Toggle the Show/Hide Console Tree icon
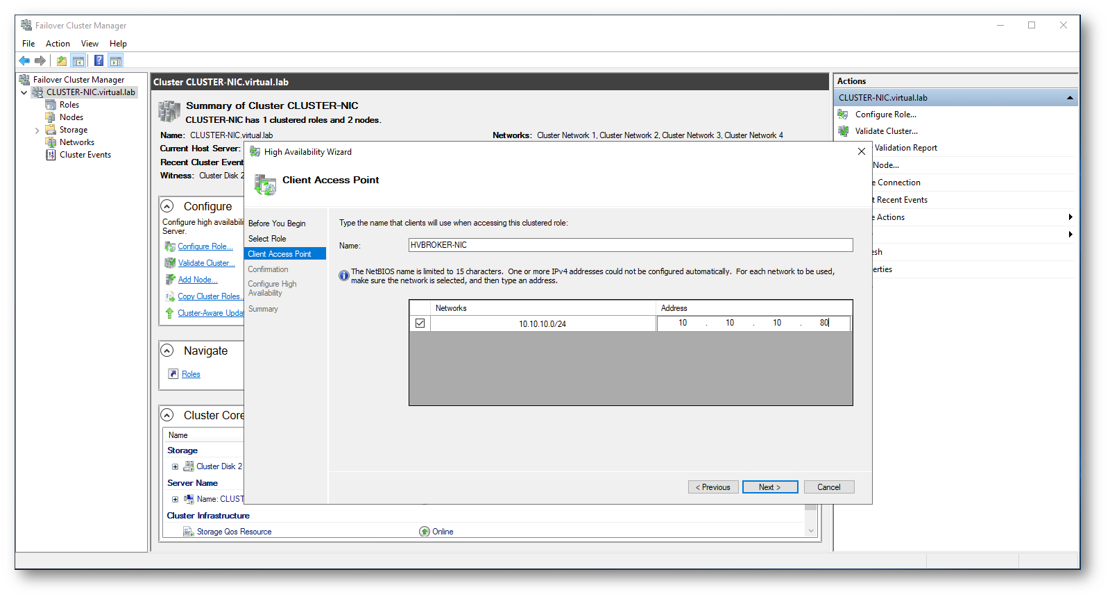The height and width of the screenshot is (599, 1110). 78,61
